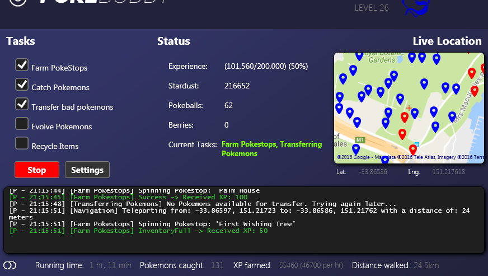488x276 pixels.
Task: Click the Longitude value 151.217618
Action: point(448,172)
